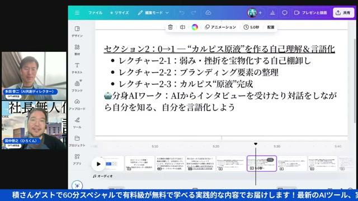Screen dimensions: 358x201
Task: Click the アニメーション button
Action: pyautogui.click(x=220, y=27)
